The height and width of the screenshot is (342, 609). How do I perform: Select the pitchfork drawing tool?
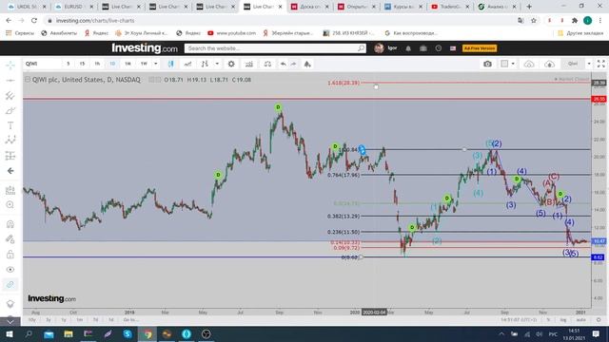click(x=10, y=95)
